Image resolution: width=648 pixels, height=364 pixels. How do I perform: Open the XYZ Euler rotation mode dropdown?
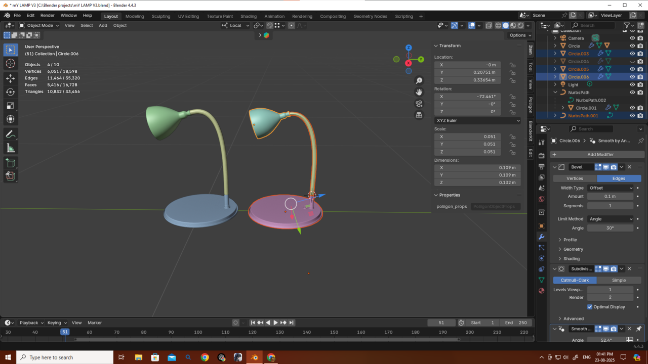pos(477,121)
